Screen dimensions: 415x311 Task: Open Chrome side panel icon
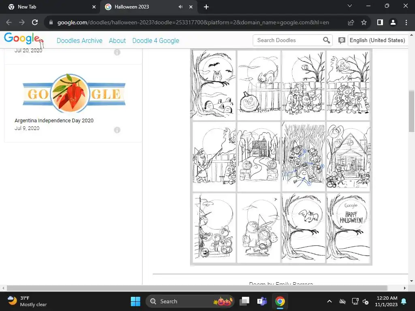[x=380, y=23]
